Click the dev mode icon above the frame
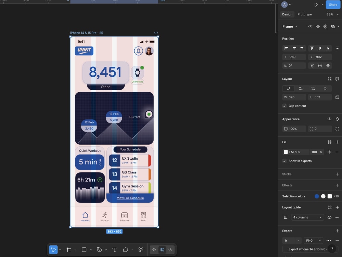Image resolution: width=342 pixels, height=257 pixels. [x=156, y=33]
